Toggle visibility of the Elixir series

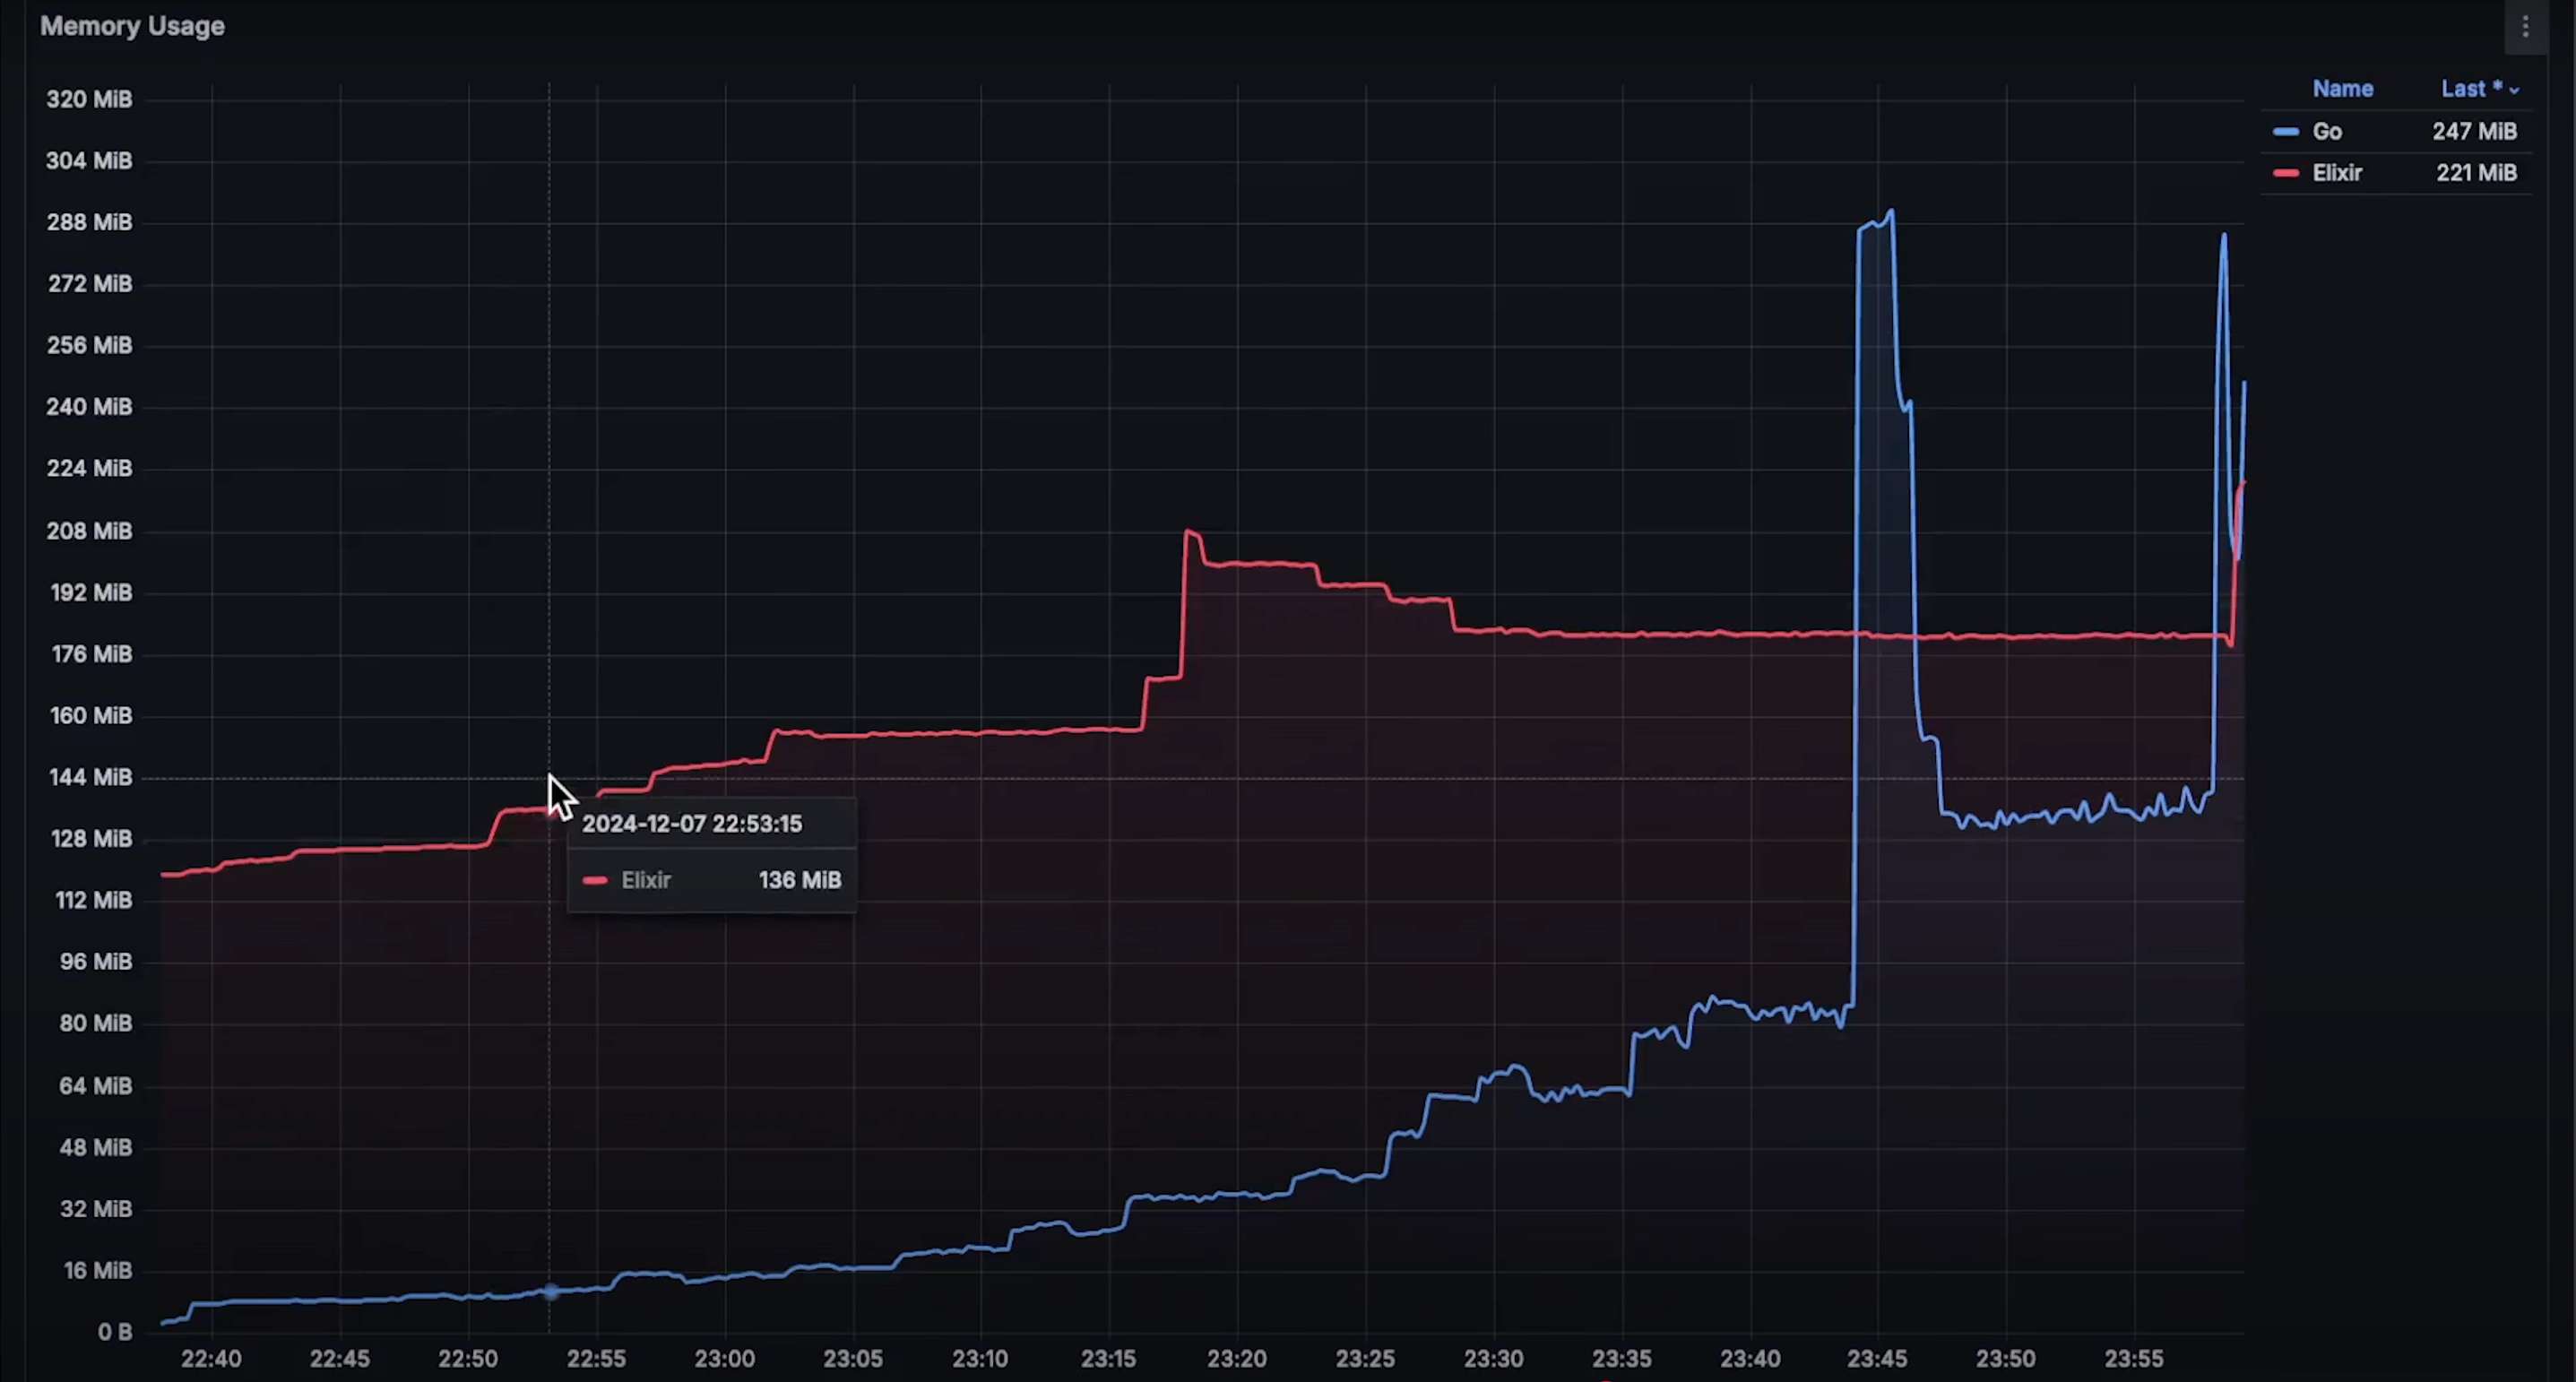pos(2337,173)
